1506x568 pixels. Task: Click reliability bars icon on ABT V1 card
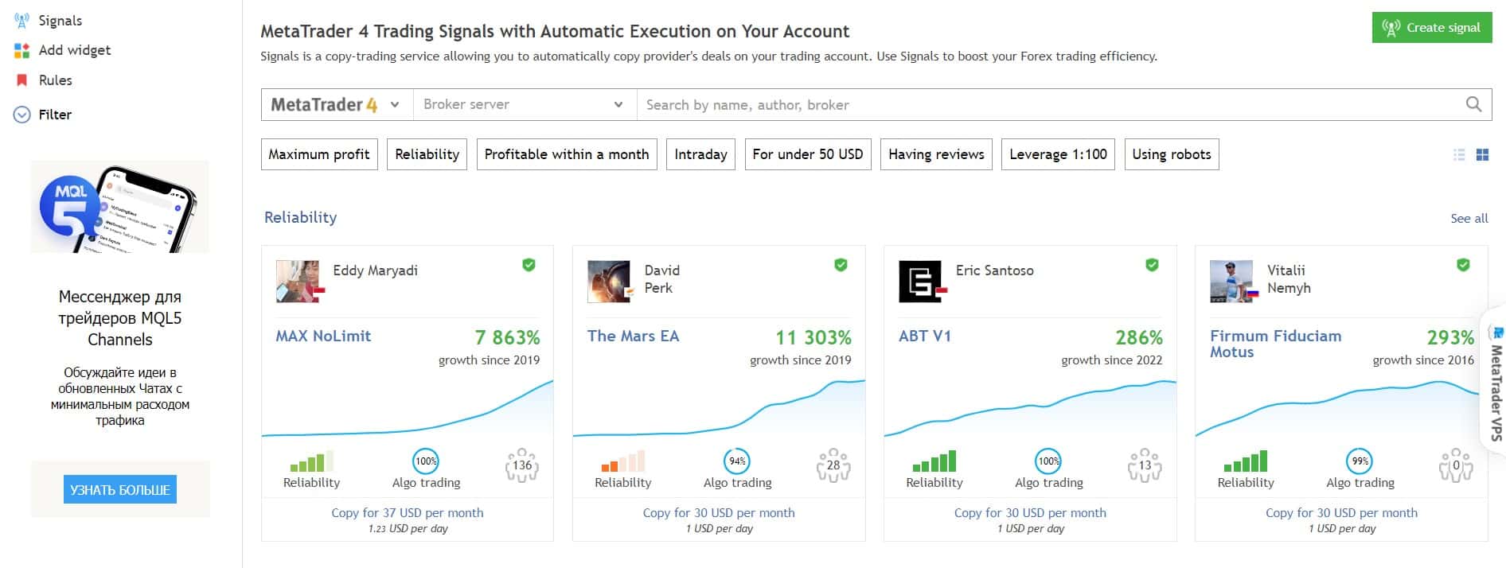coord(934,461)
